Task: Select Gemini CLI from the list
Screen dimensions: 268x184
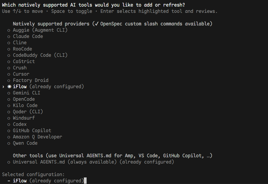Action: click(x=26, y=93)
